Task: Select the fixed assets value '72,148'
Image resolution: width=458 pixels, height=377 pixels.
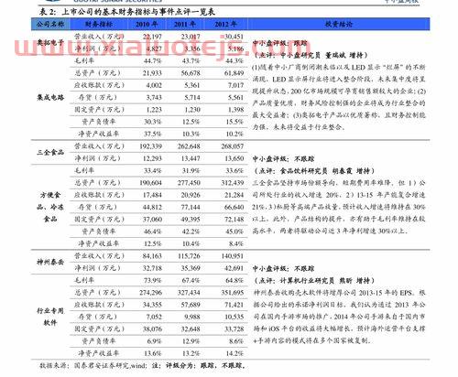Action: (x=234, y=220)
